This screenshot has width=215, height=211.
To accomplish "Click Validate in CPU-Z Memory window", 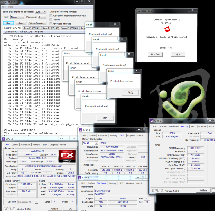I will click(203, 191).
